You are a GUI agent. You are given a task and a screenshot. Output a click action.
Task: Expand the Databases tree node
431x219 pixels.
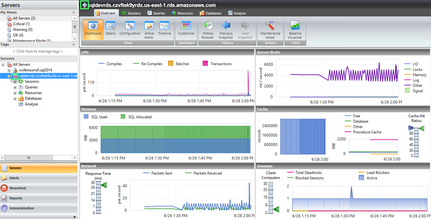tap(15, 99)
